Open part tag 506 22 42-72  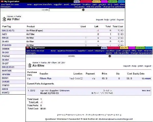(x=8, y=30)
